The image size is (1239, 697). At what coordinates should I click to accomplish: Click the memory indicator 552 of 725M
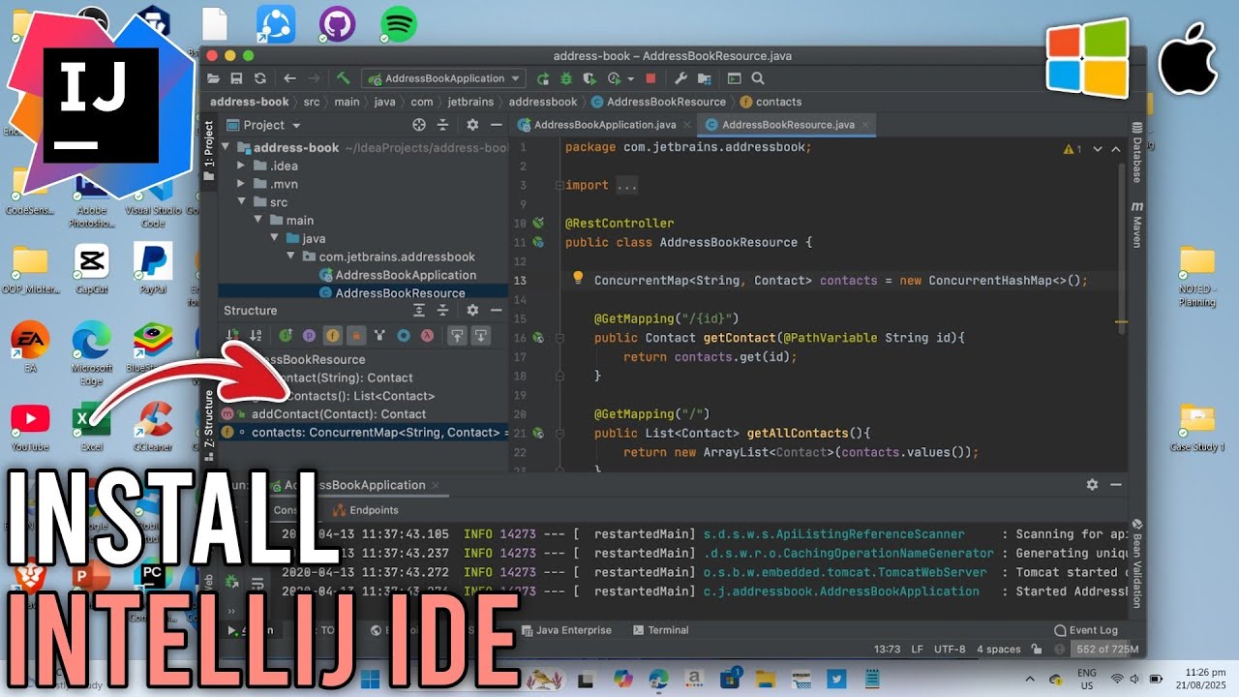pyautogui.click(x=1107, y=650)
